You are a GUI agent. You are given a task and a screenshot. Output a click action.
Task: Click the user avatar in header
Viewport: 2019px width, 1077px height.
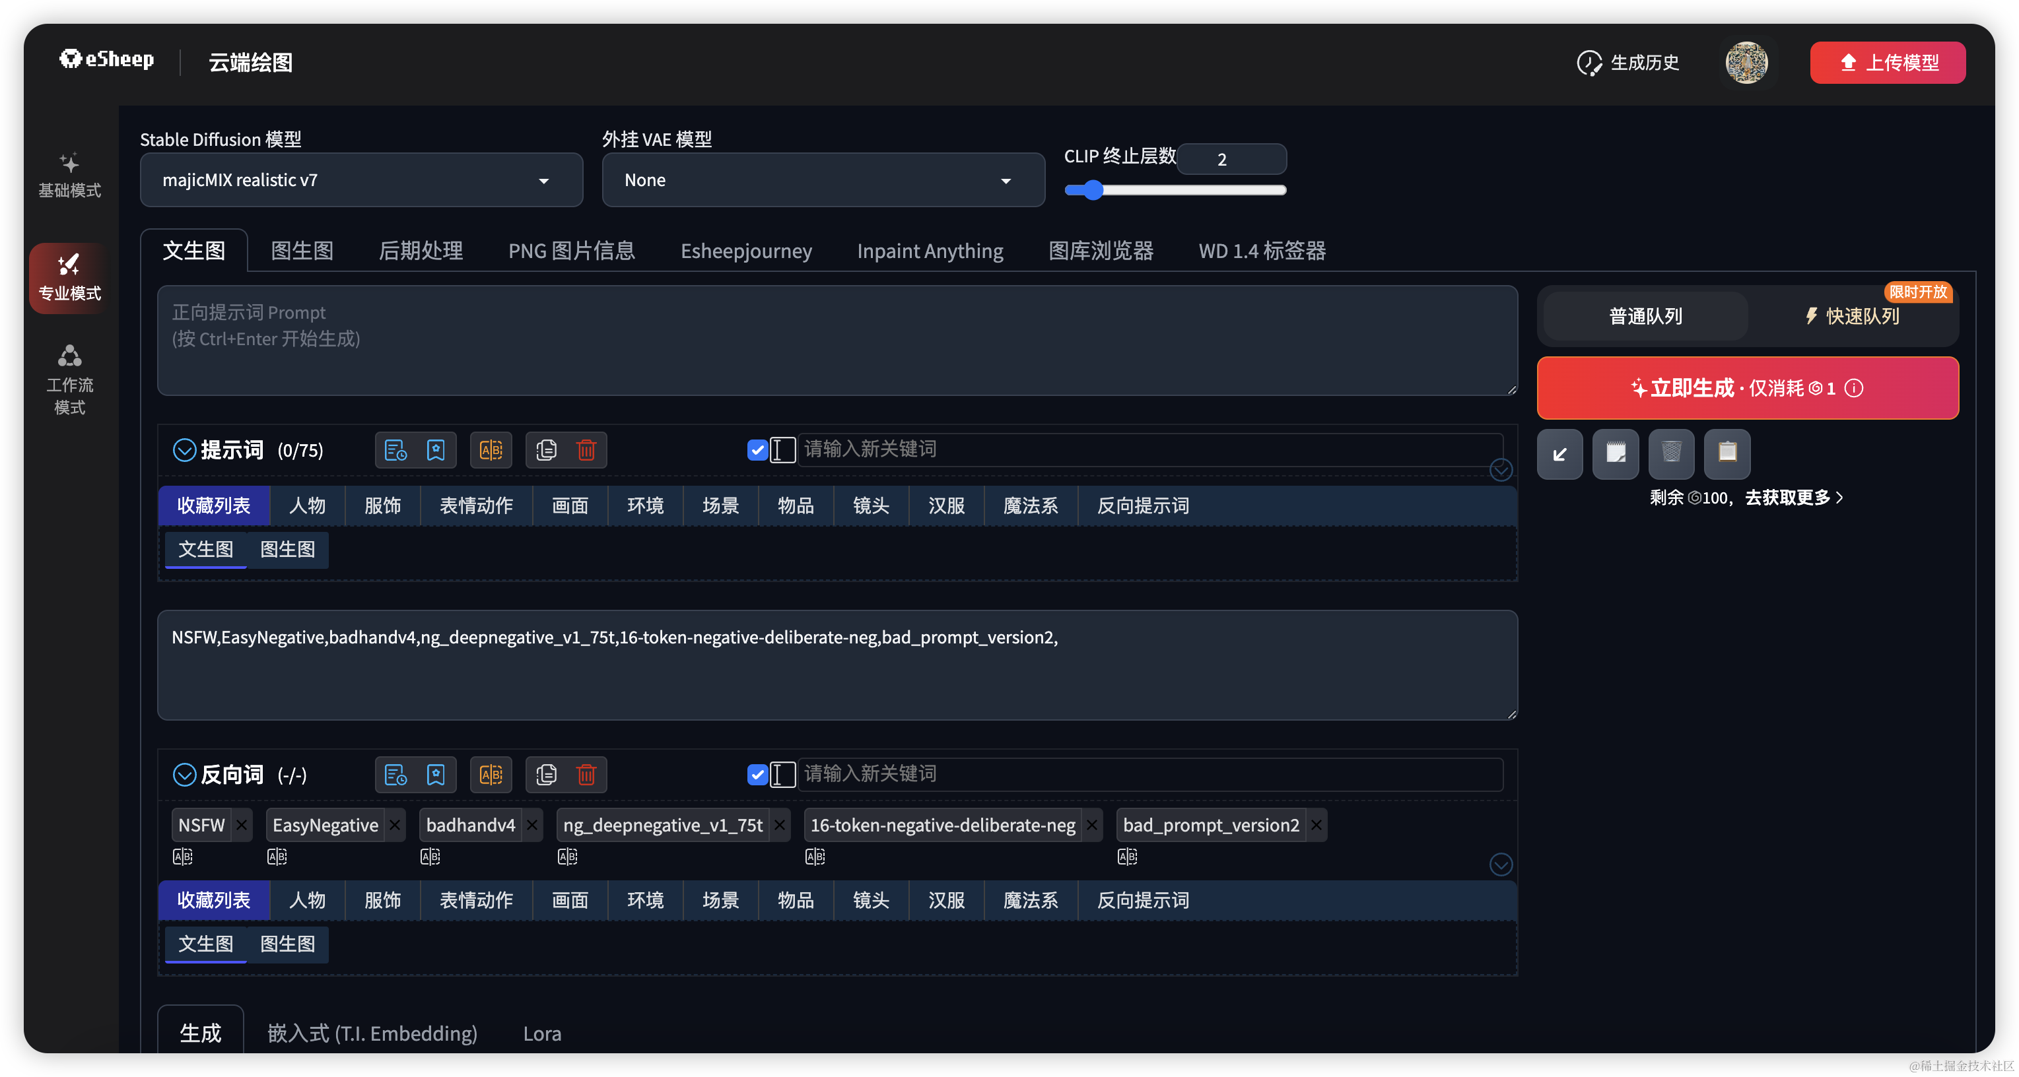pyautogui.click(x=1746, y=63)
